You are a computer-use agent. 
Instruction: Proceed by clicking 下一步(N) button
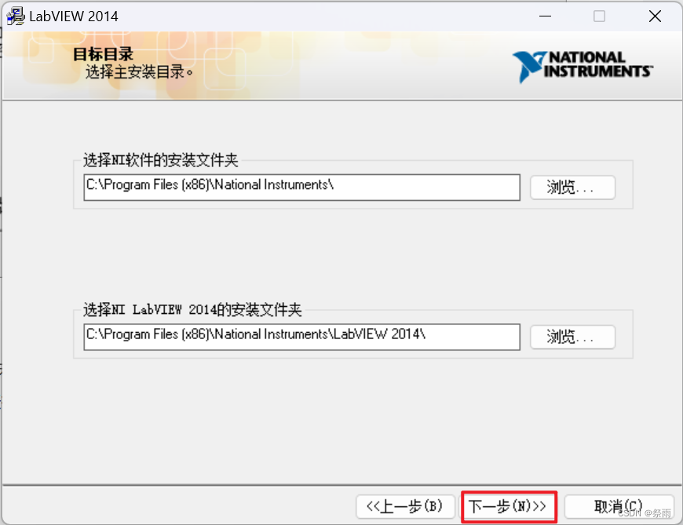tap(509, 506)
